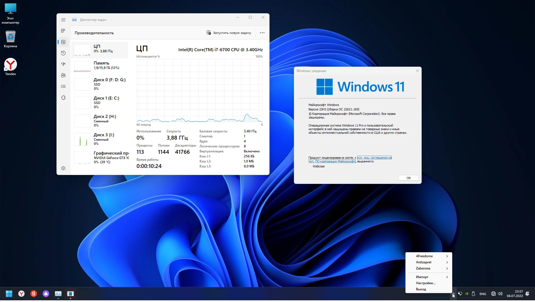Open the Services page puzzle icon
Screen dimensions: 535x302
pyautogui.click(x=63, y=98)
